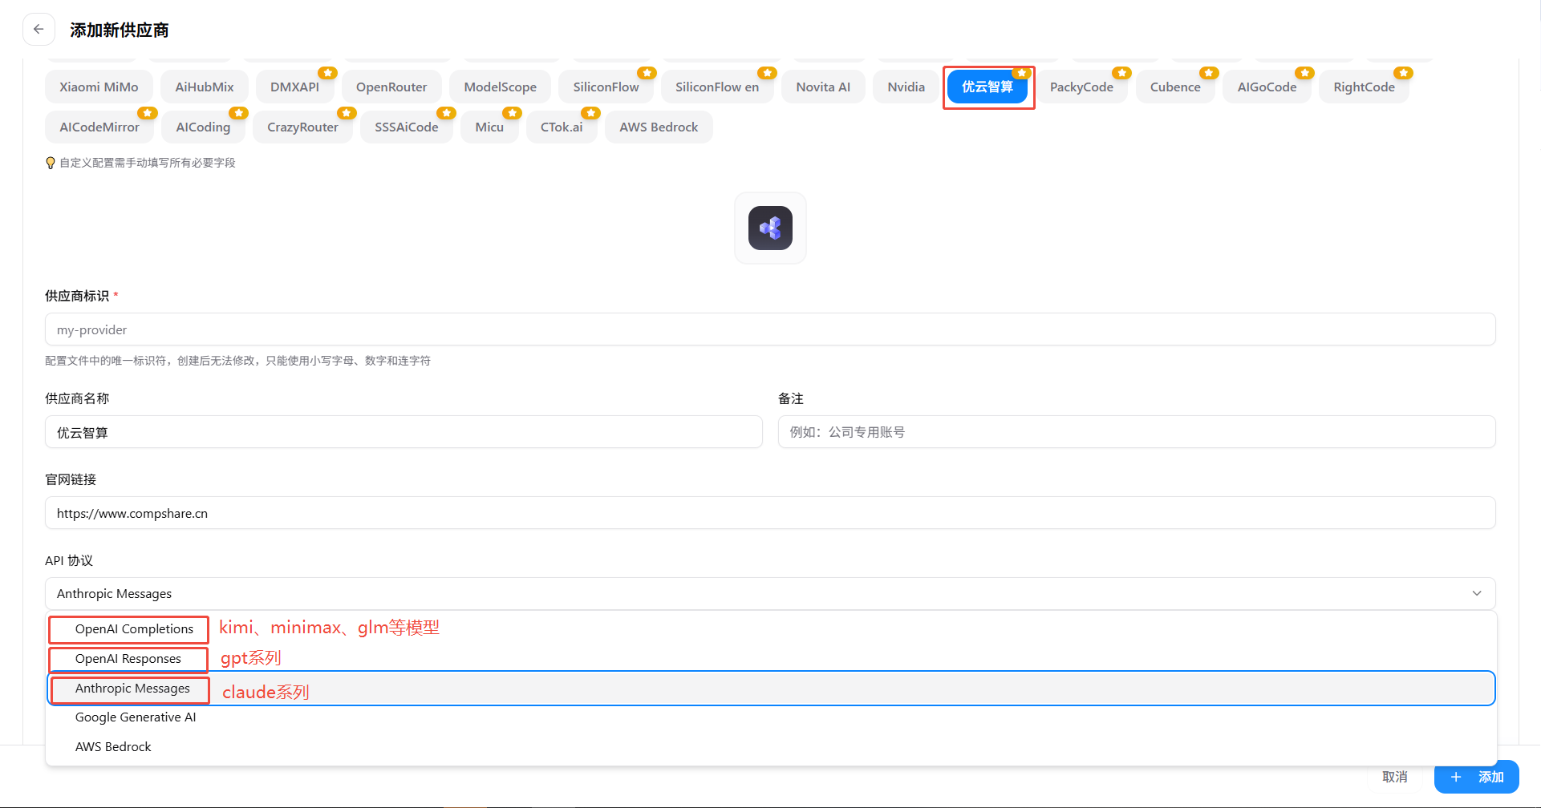Pick the AWS Bedrock preset chip
Viewport: 1541px width, 808px height.
point(658,127)
